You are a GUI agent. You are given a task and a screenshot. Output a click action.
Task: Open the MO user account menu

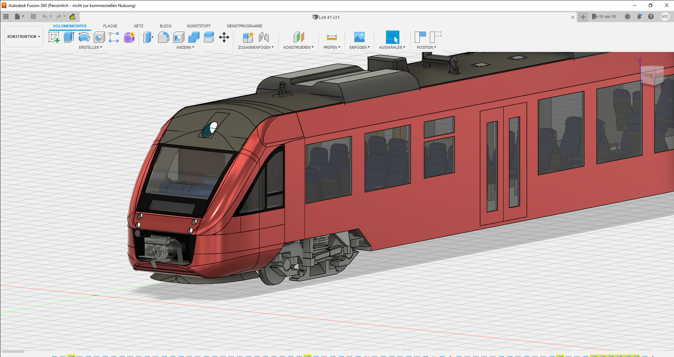click(665, 16)
